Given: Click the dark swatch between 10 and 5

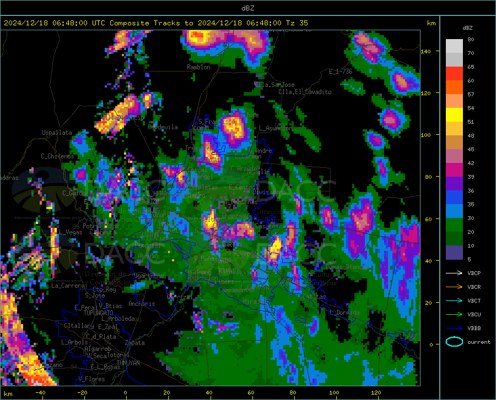Looking at the screenshot, I should (454, 253).
